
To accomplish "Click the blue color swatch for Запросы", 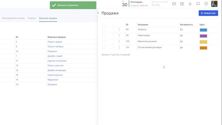I will click(x=203, y=30).
